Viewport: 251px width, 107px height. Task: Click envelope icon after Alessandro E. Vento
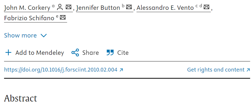pos(206,7)
